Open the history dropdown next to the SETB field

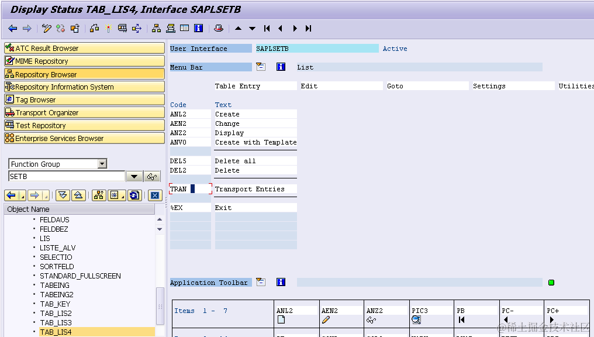134,177
